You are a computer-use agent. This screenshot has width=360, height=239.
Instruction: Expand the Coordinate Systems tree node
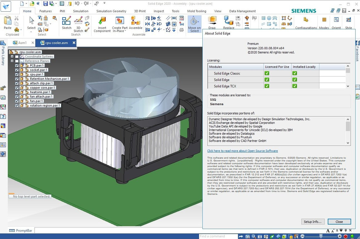pyautogui.click(x=12, y=56)
